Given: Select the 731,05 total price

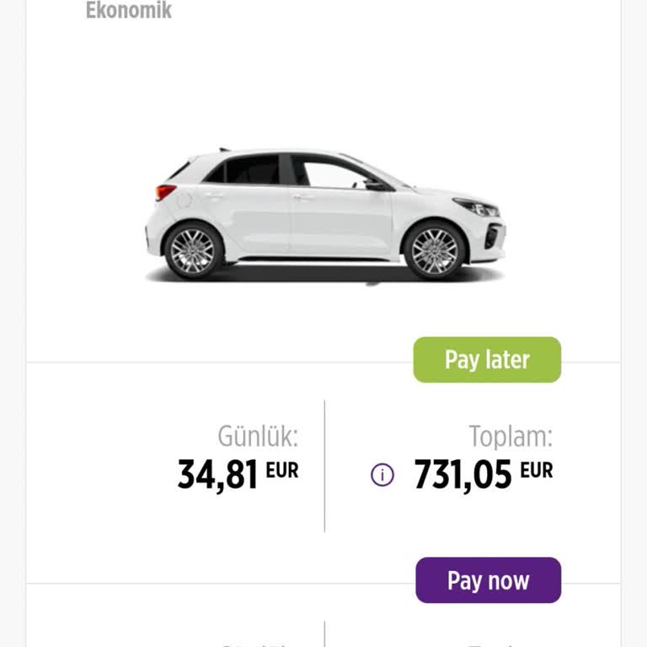Looking at the screenshot, I should (463, 475).
